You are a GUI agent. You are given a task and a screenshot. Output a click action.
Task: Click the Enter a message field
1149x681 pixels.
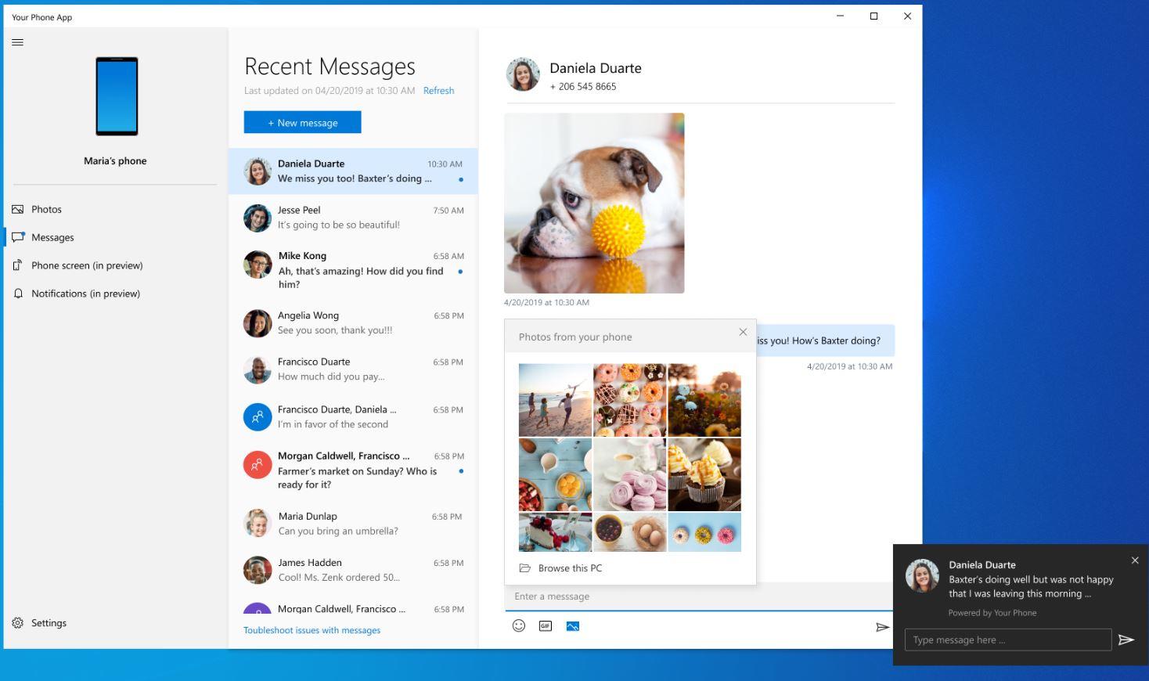[x=697, y=596]
